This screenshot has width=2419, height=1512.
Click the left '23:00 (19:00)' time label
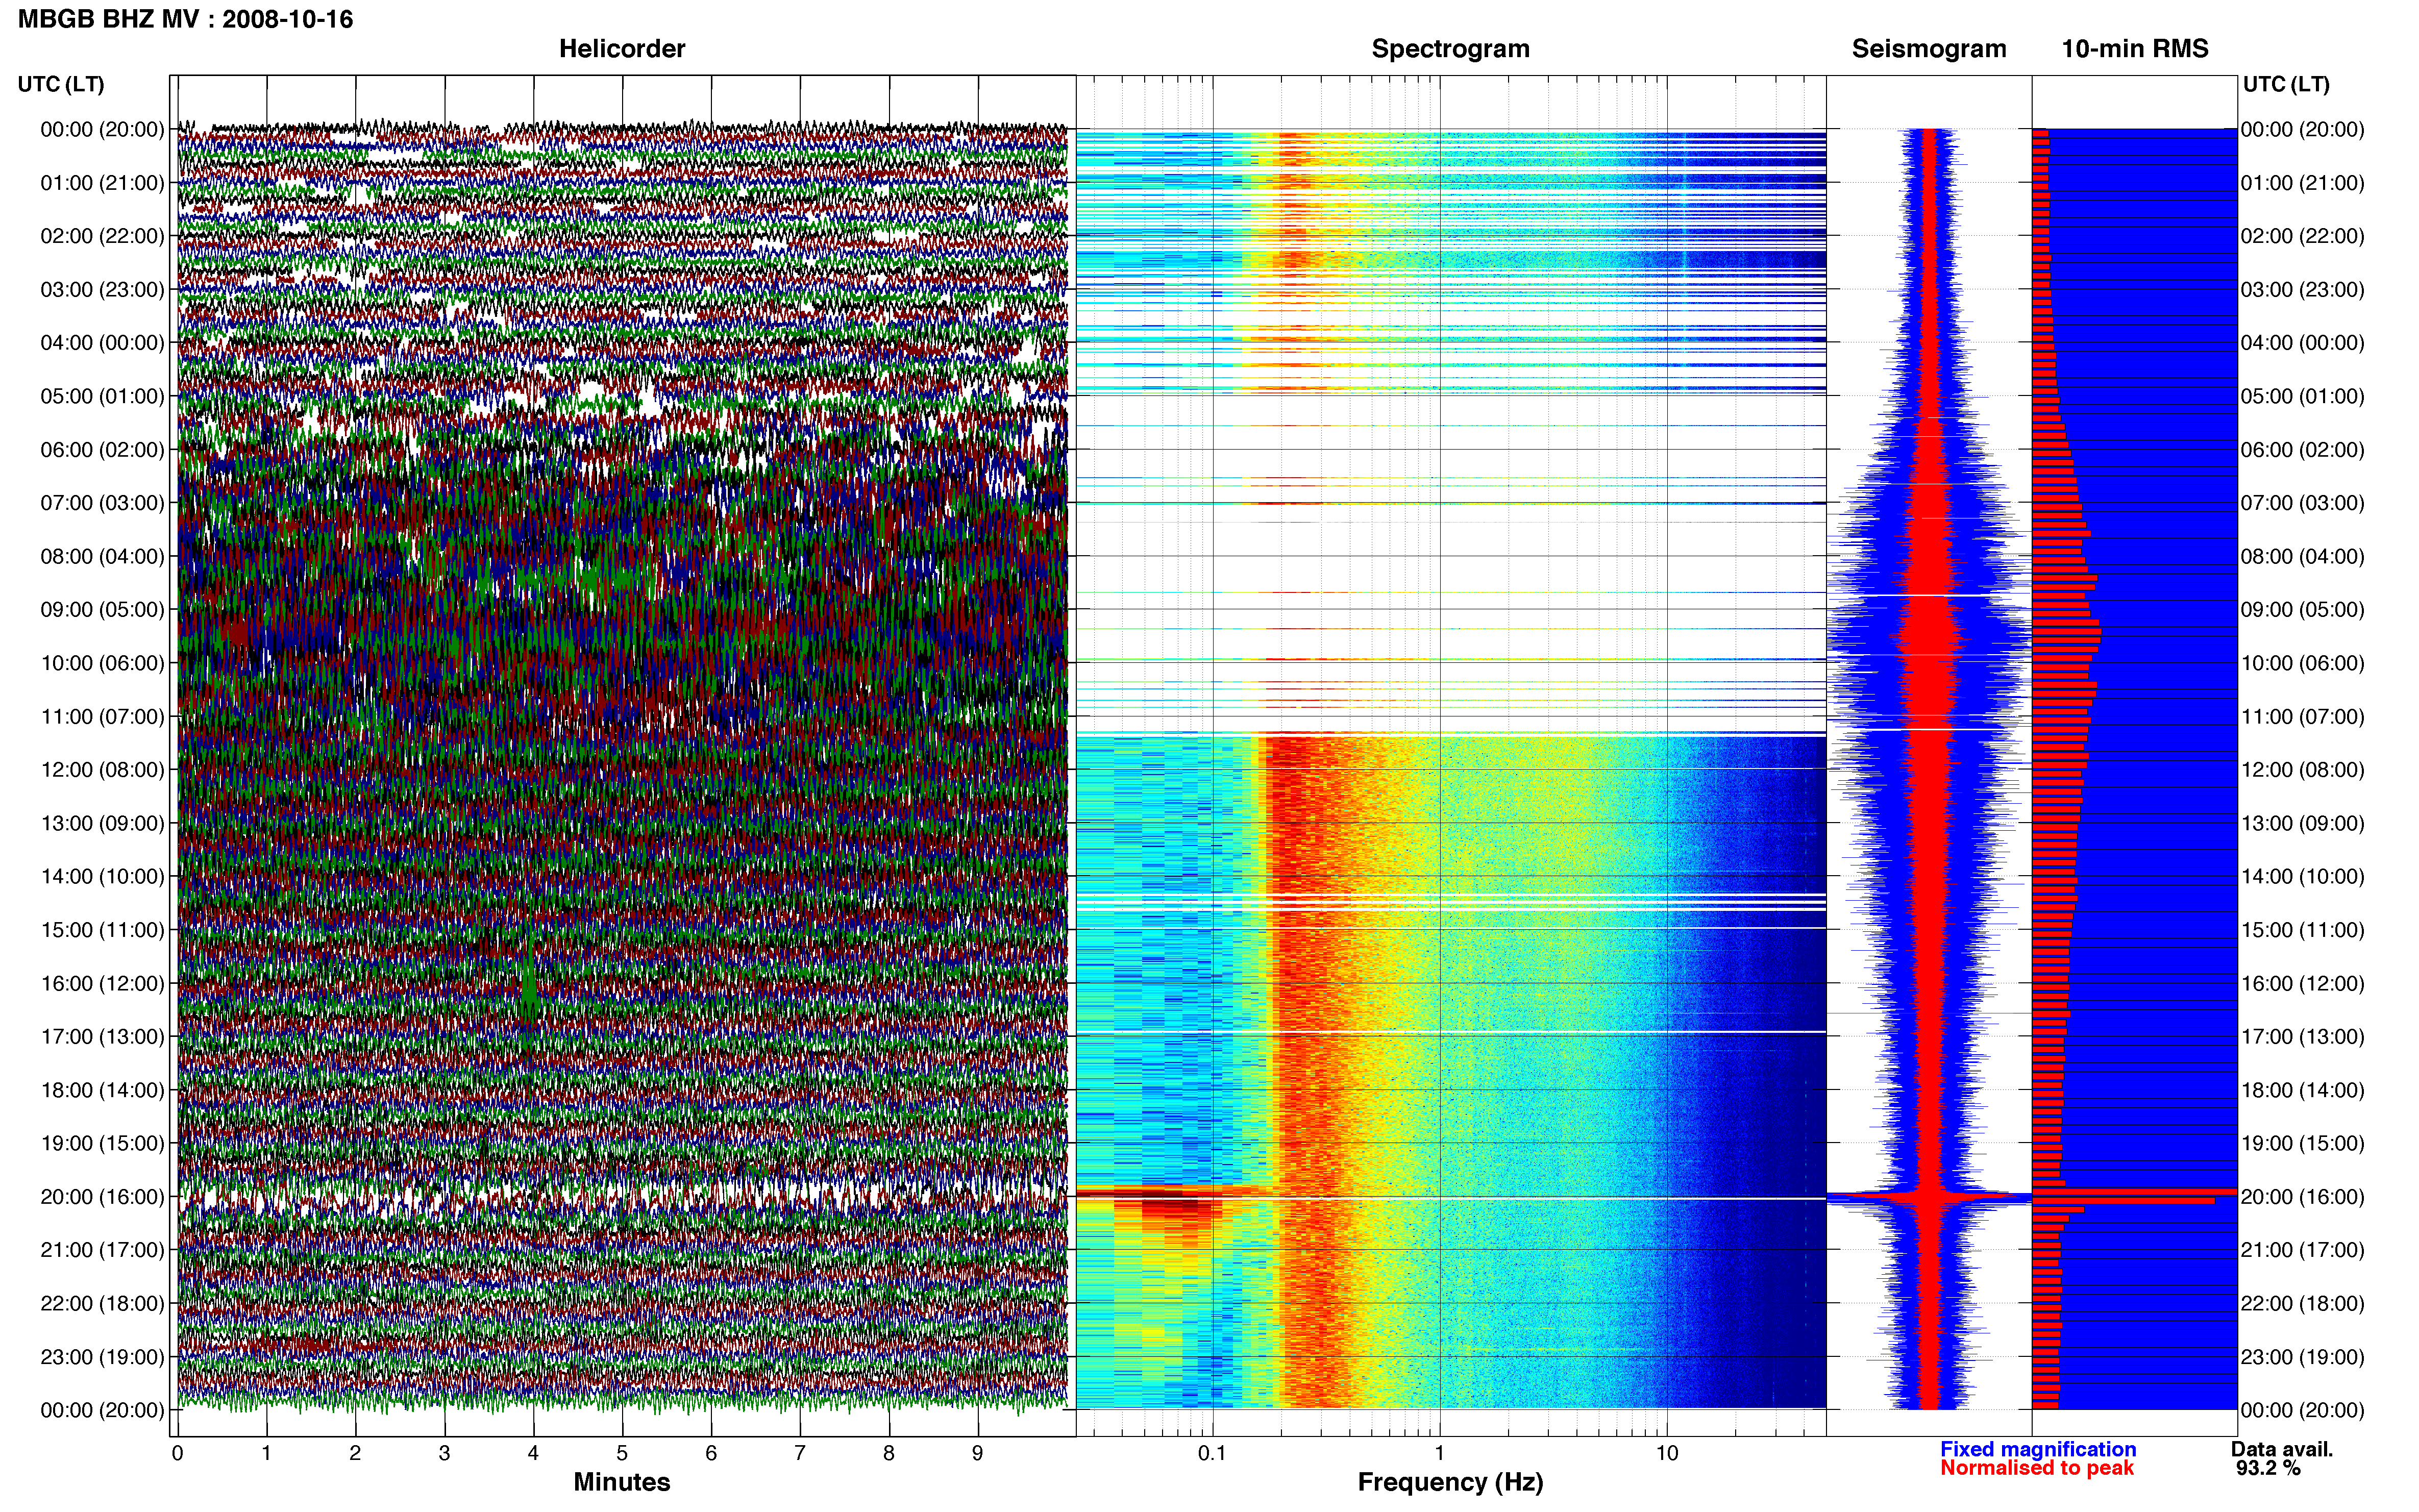coord(102,1357)
